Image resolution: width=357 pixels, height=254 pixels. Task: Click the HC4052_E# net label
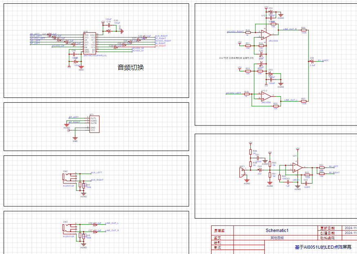pos(58,46)
